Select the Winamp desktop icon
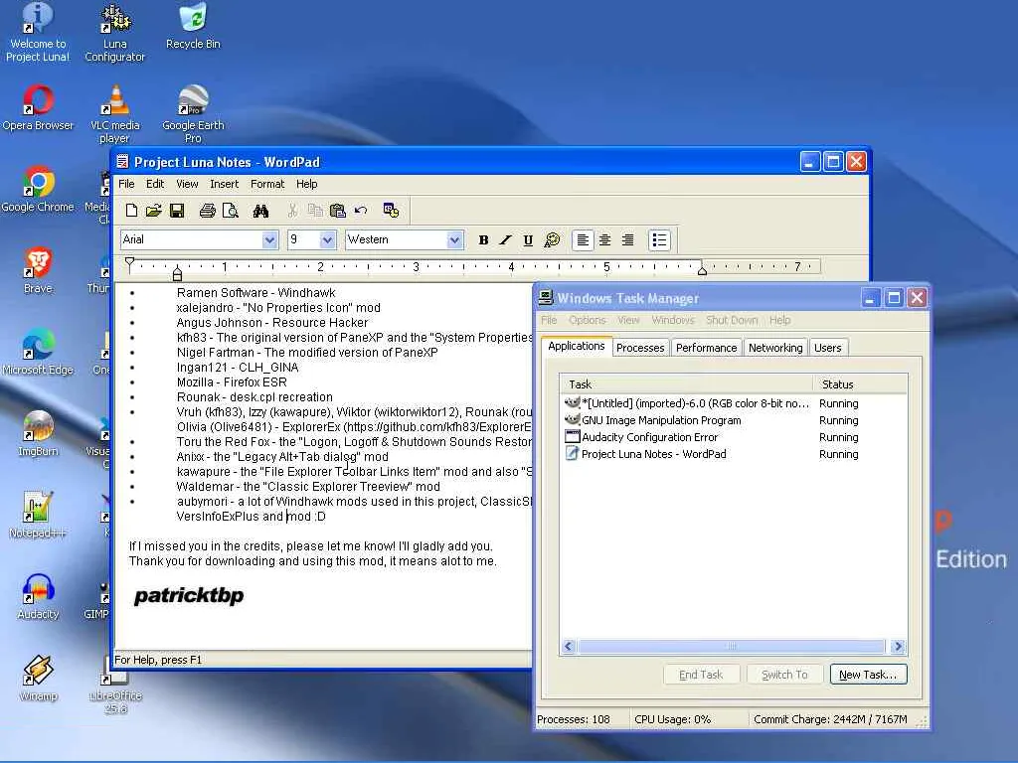The width and height of the screenshot is (1018, 763). 38,678
